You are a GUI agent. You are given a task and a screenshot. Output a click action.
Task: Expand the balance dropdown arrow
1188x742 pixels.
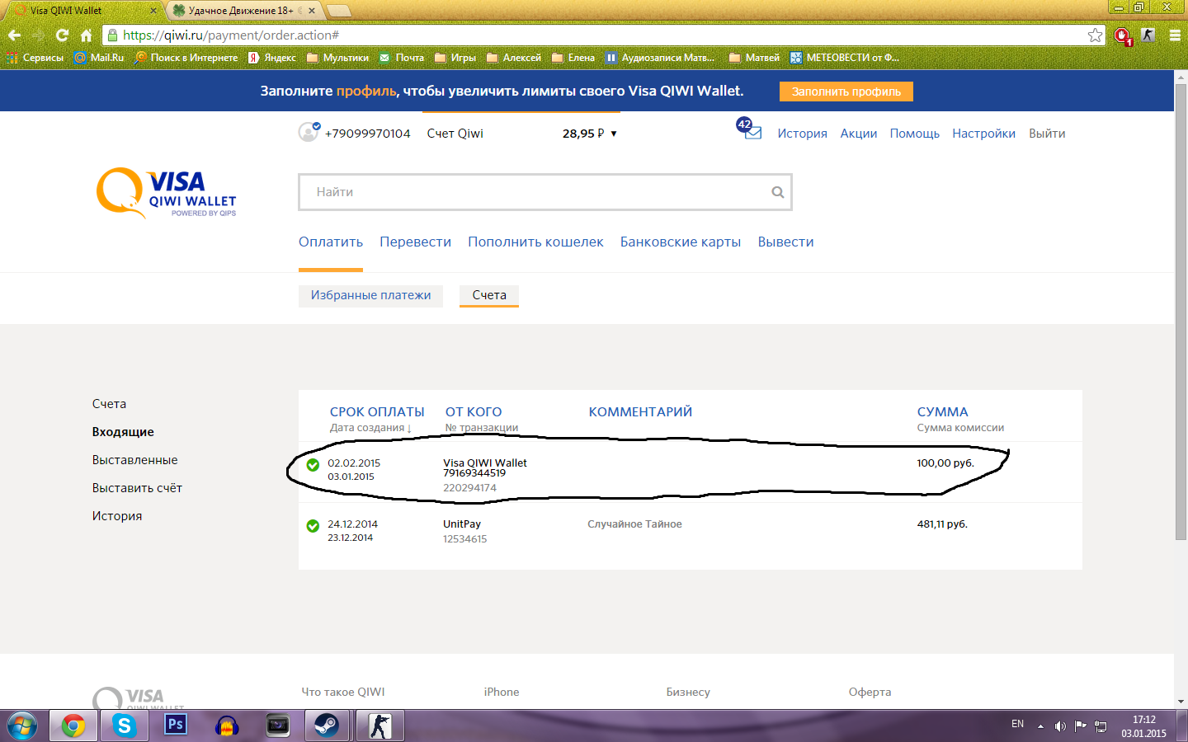click(614, 134)
